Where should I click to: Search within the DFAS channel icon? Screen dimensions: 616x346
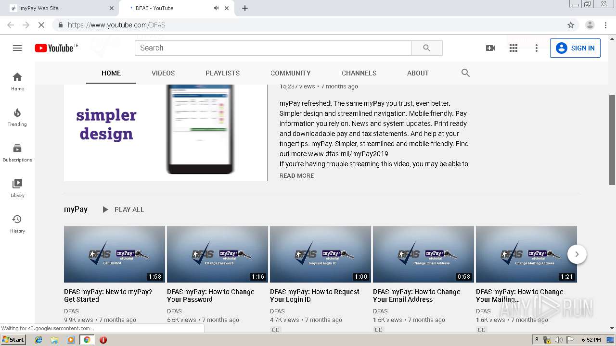coord(465,73)
